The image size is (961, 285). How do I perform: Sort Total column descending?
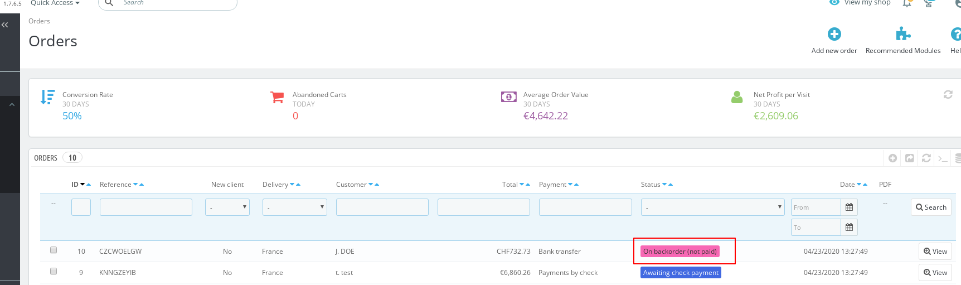coord(522,184)
